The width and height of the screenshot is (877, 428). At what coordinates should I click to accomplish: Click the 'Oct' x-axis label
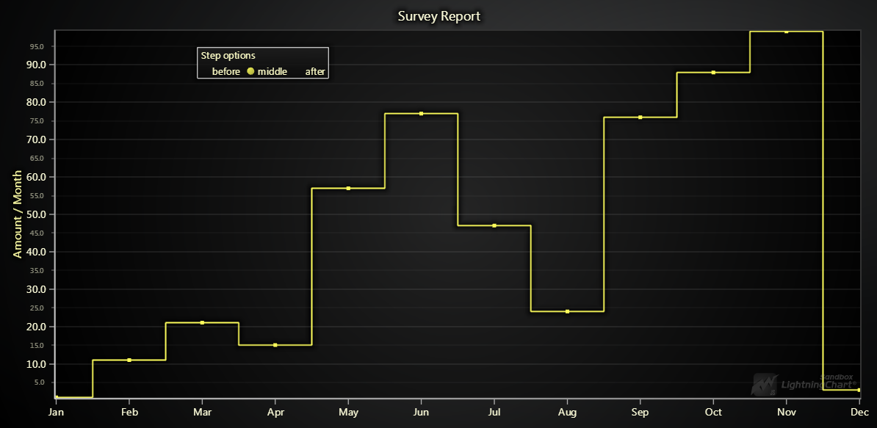[713, 413]
